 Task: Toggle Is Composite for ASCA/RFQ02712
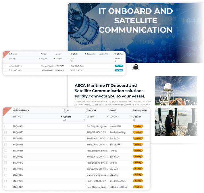pos(86,71)
